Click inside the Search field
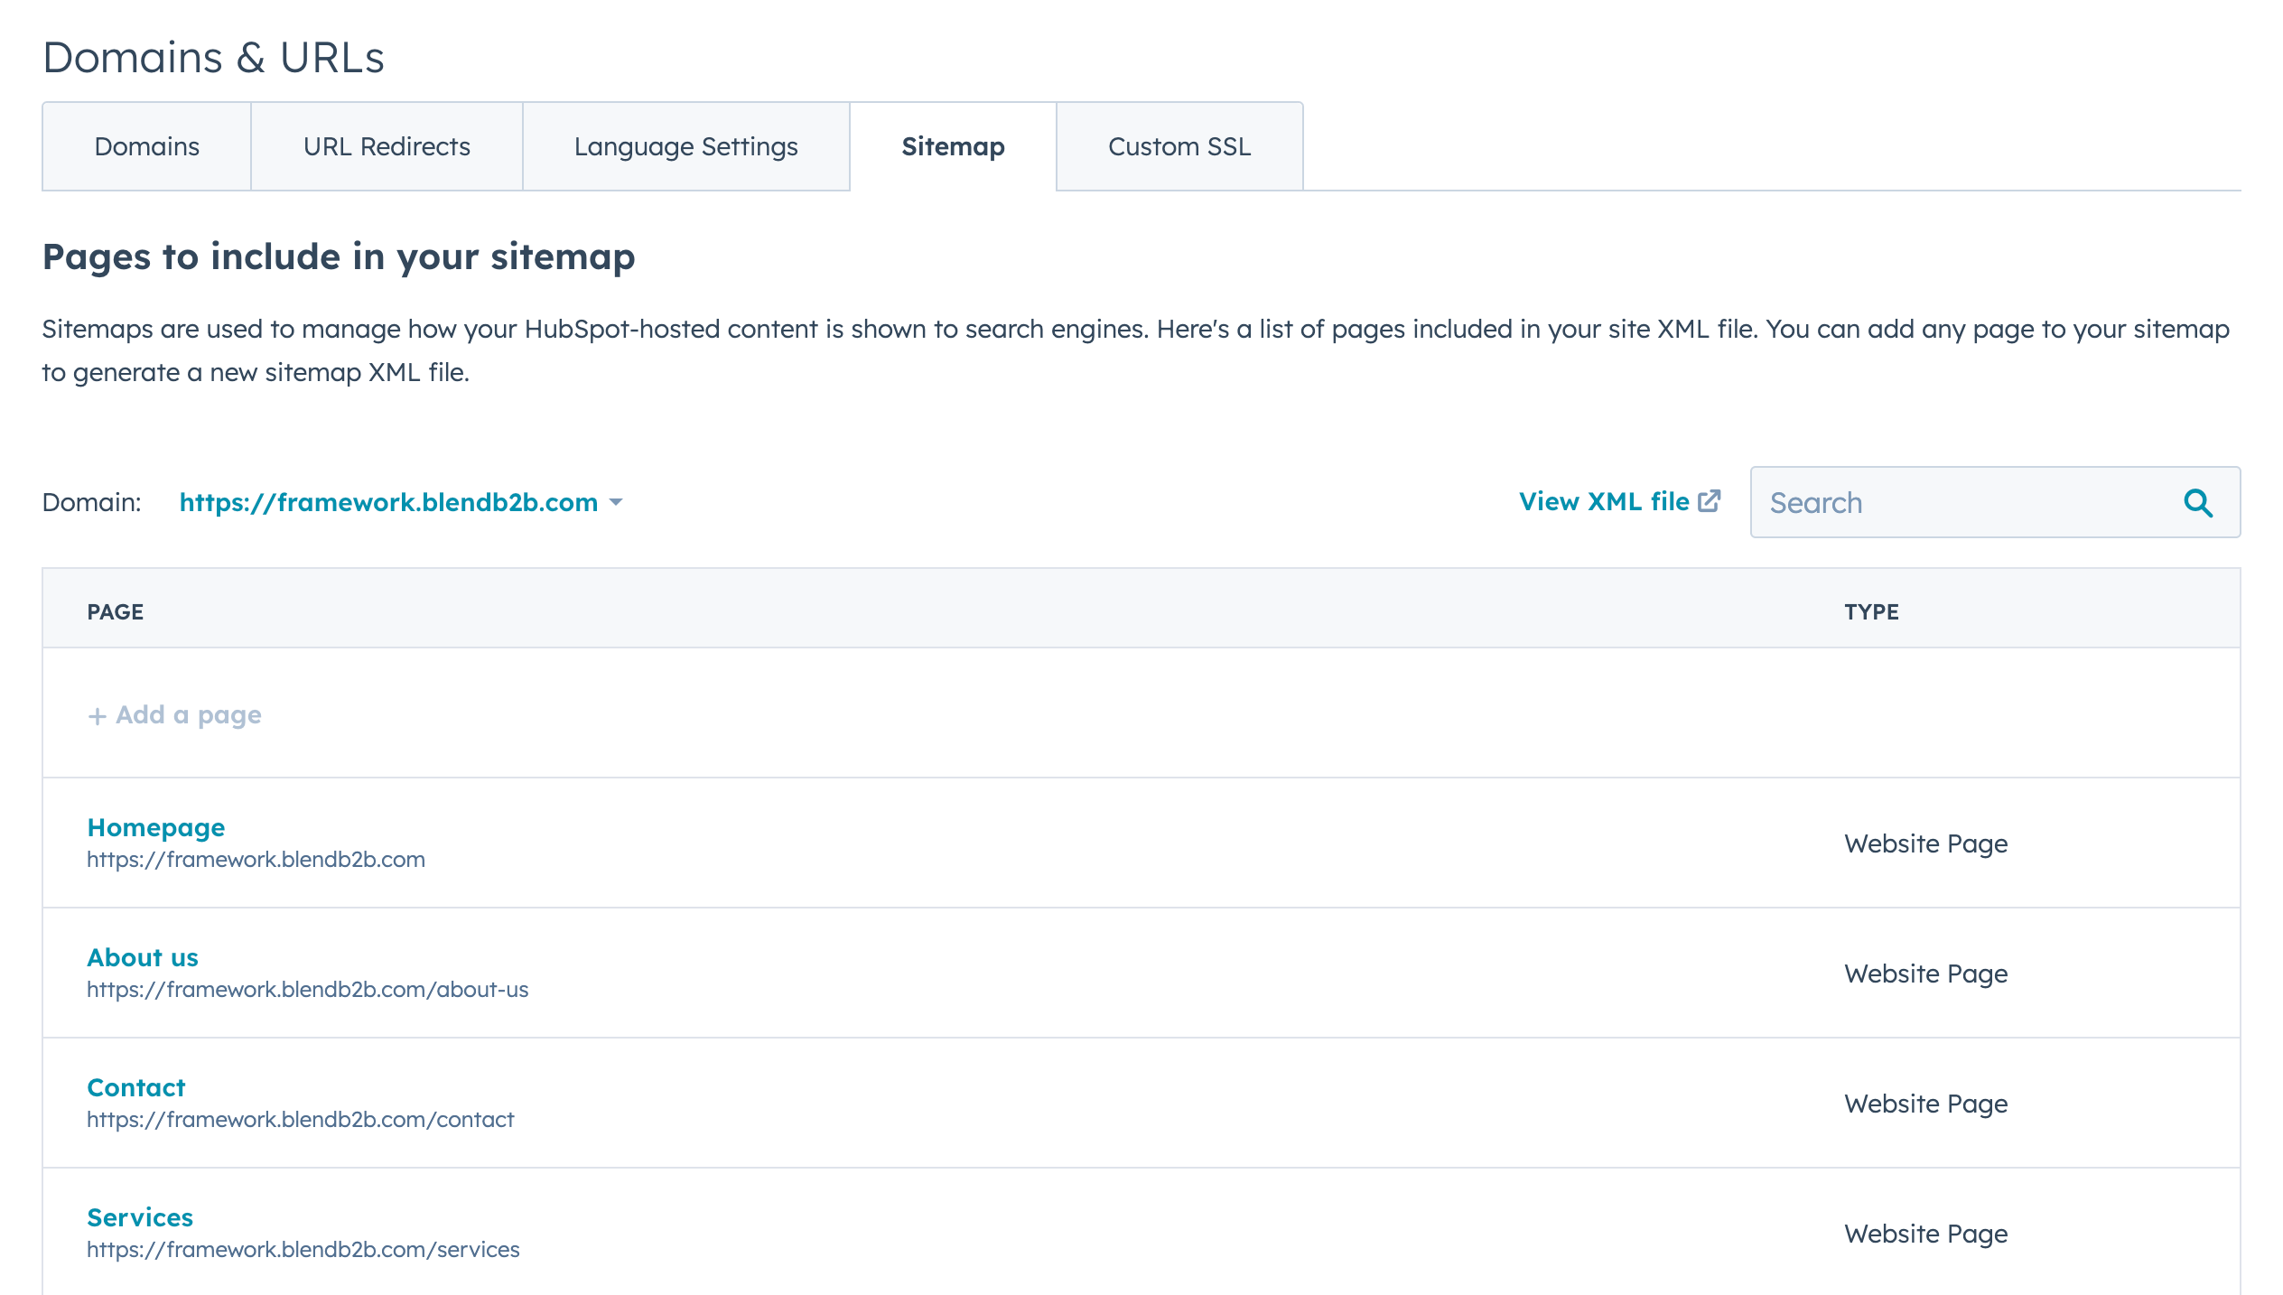The height and width of the screenshot is (1295, 2283). (1942, 502)
